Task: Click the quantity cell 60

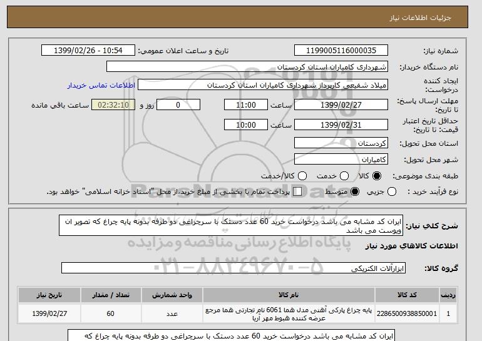Action: 111,313
